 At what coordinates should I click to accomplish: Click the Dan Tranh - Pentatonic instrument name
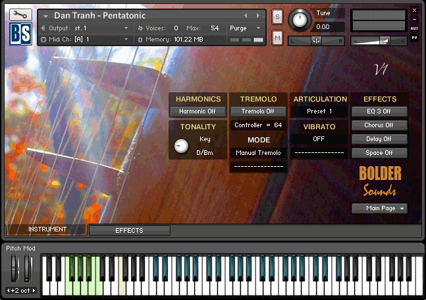tap(99, 16)
